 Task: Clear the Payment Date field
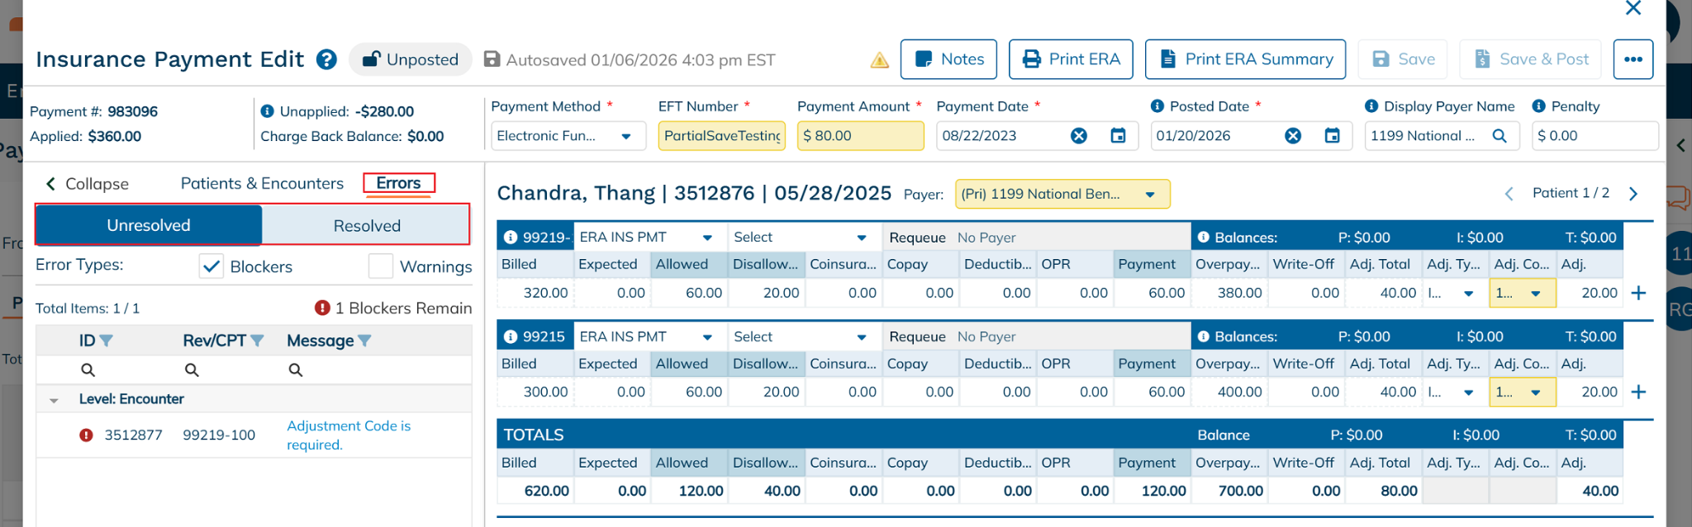(1079, 136)
